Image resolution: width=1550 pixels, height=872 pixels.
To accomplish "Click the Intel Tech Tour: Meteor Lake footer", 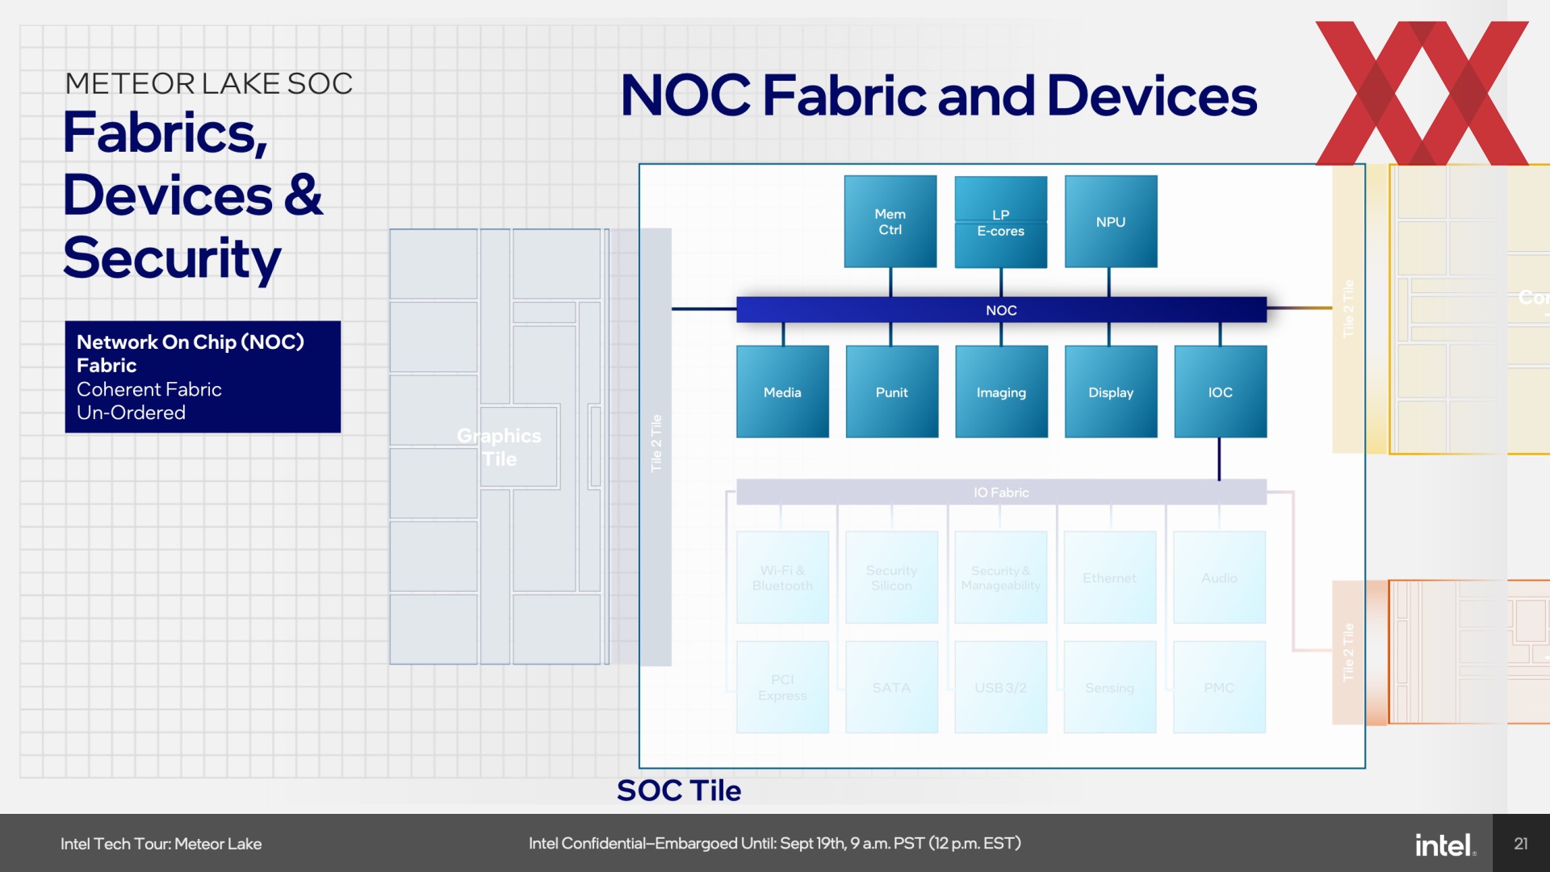I will 161,844.
